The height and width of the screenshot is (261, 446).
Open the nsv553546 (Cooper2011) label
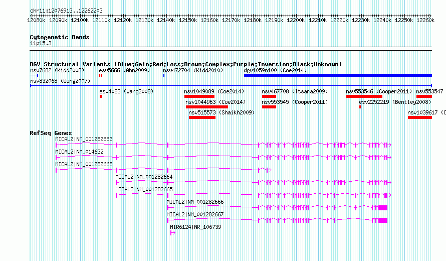point(379,91)
